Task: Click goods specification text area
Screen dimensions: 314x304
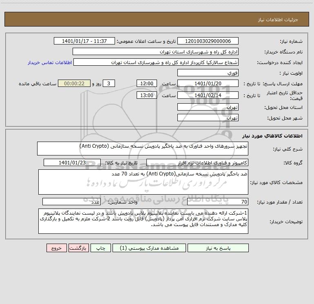Action: pyautogui.click(x=143, y=182)
